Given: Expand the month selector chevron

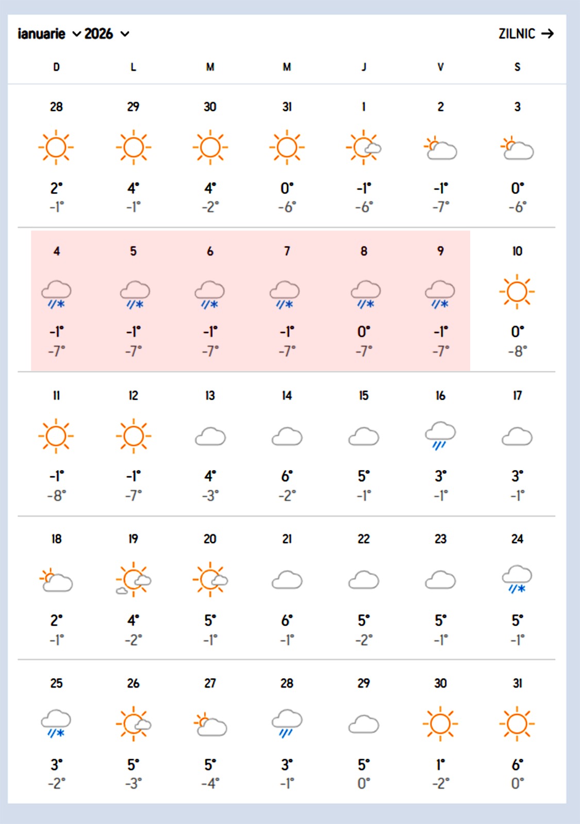Looking at the screenshot, I should point(75,35).
